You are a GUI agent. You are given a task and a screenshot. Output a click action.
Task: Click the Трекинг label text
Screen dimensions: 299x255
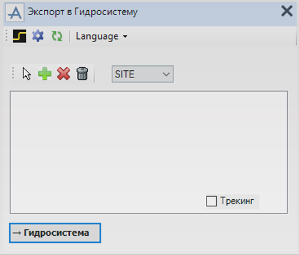pyautogui.click(x=237, y=201)
